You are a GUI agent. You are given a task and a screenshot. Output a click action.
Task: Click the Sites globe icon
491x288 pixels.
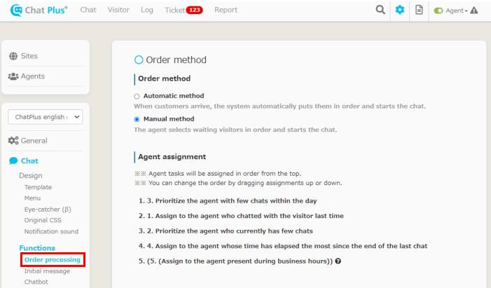click(x=13, y=56)
